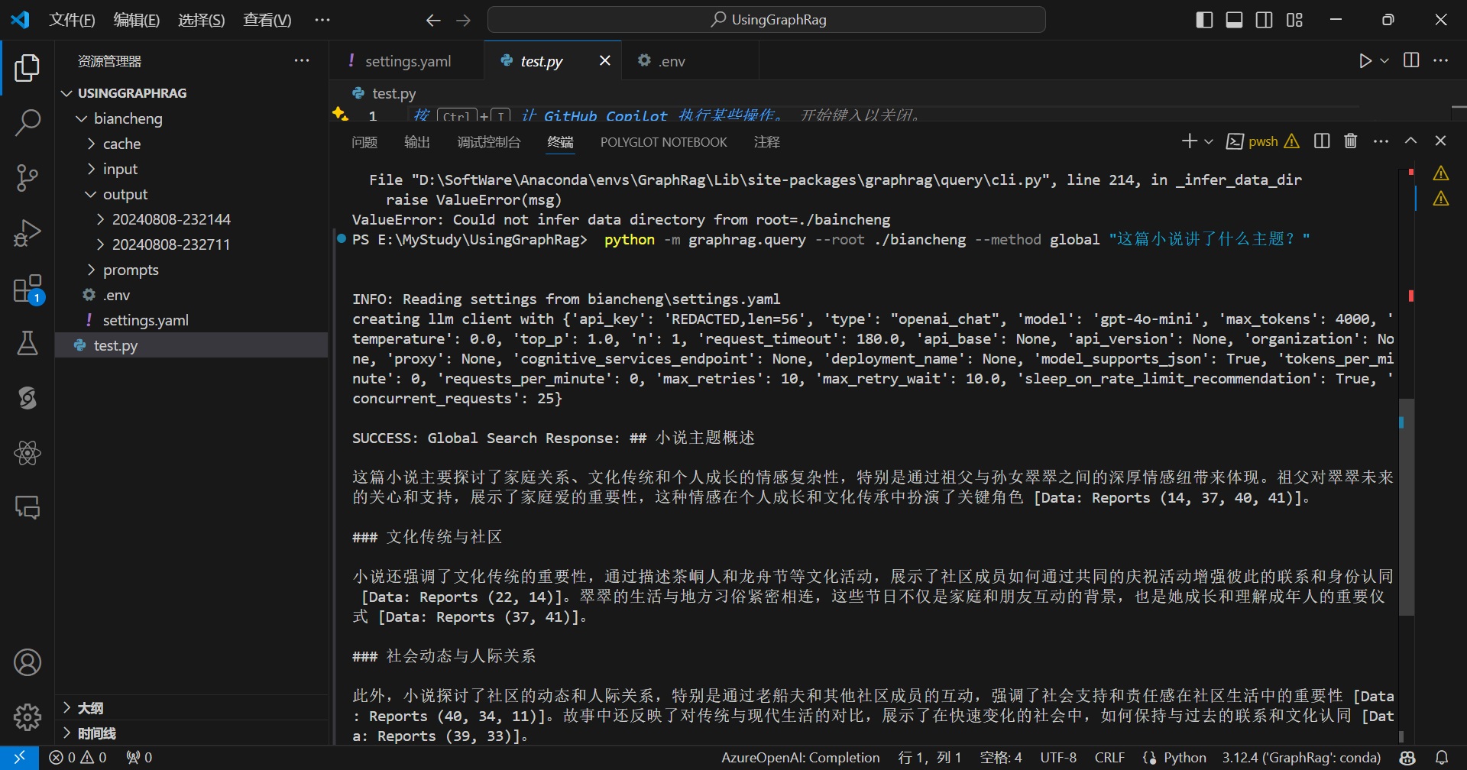Open the Testing flask view

click(27, 343)
